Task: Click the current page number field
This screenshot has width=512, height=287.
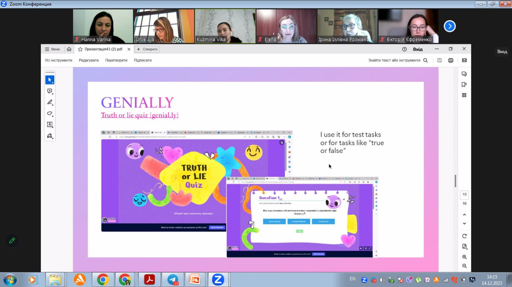Action: point(464,195)
